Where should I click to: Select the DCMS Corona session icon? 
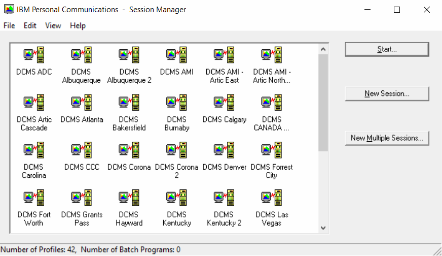click(x=129, y=150)
